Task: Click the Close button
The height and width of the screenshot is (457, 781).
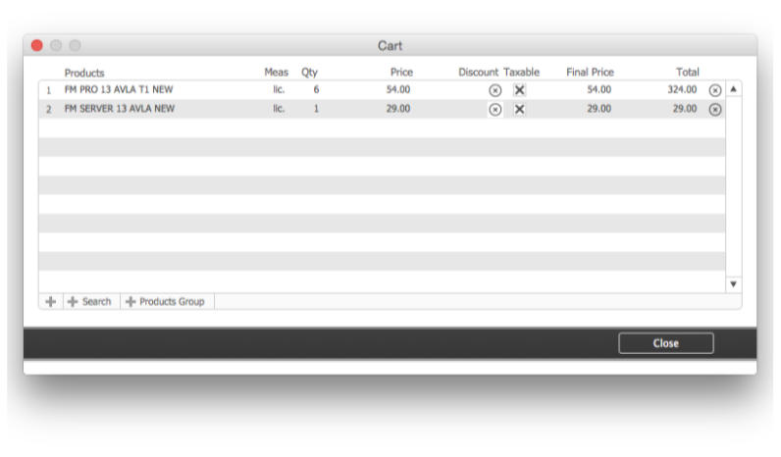Action: [665, 343]
